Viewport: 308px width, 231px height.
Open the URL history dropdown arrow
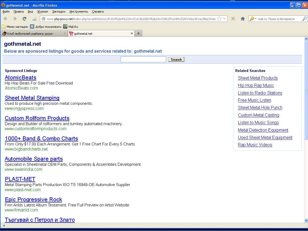click(224, 19)
